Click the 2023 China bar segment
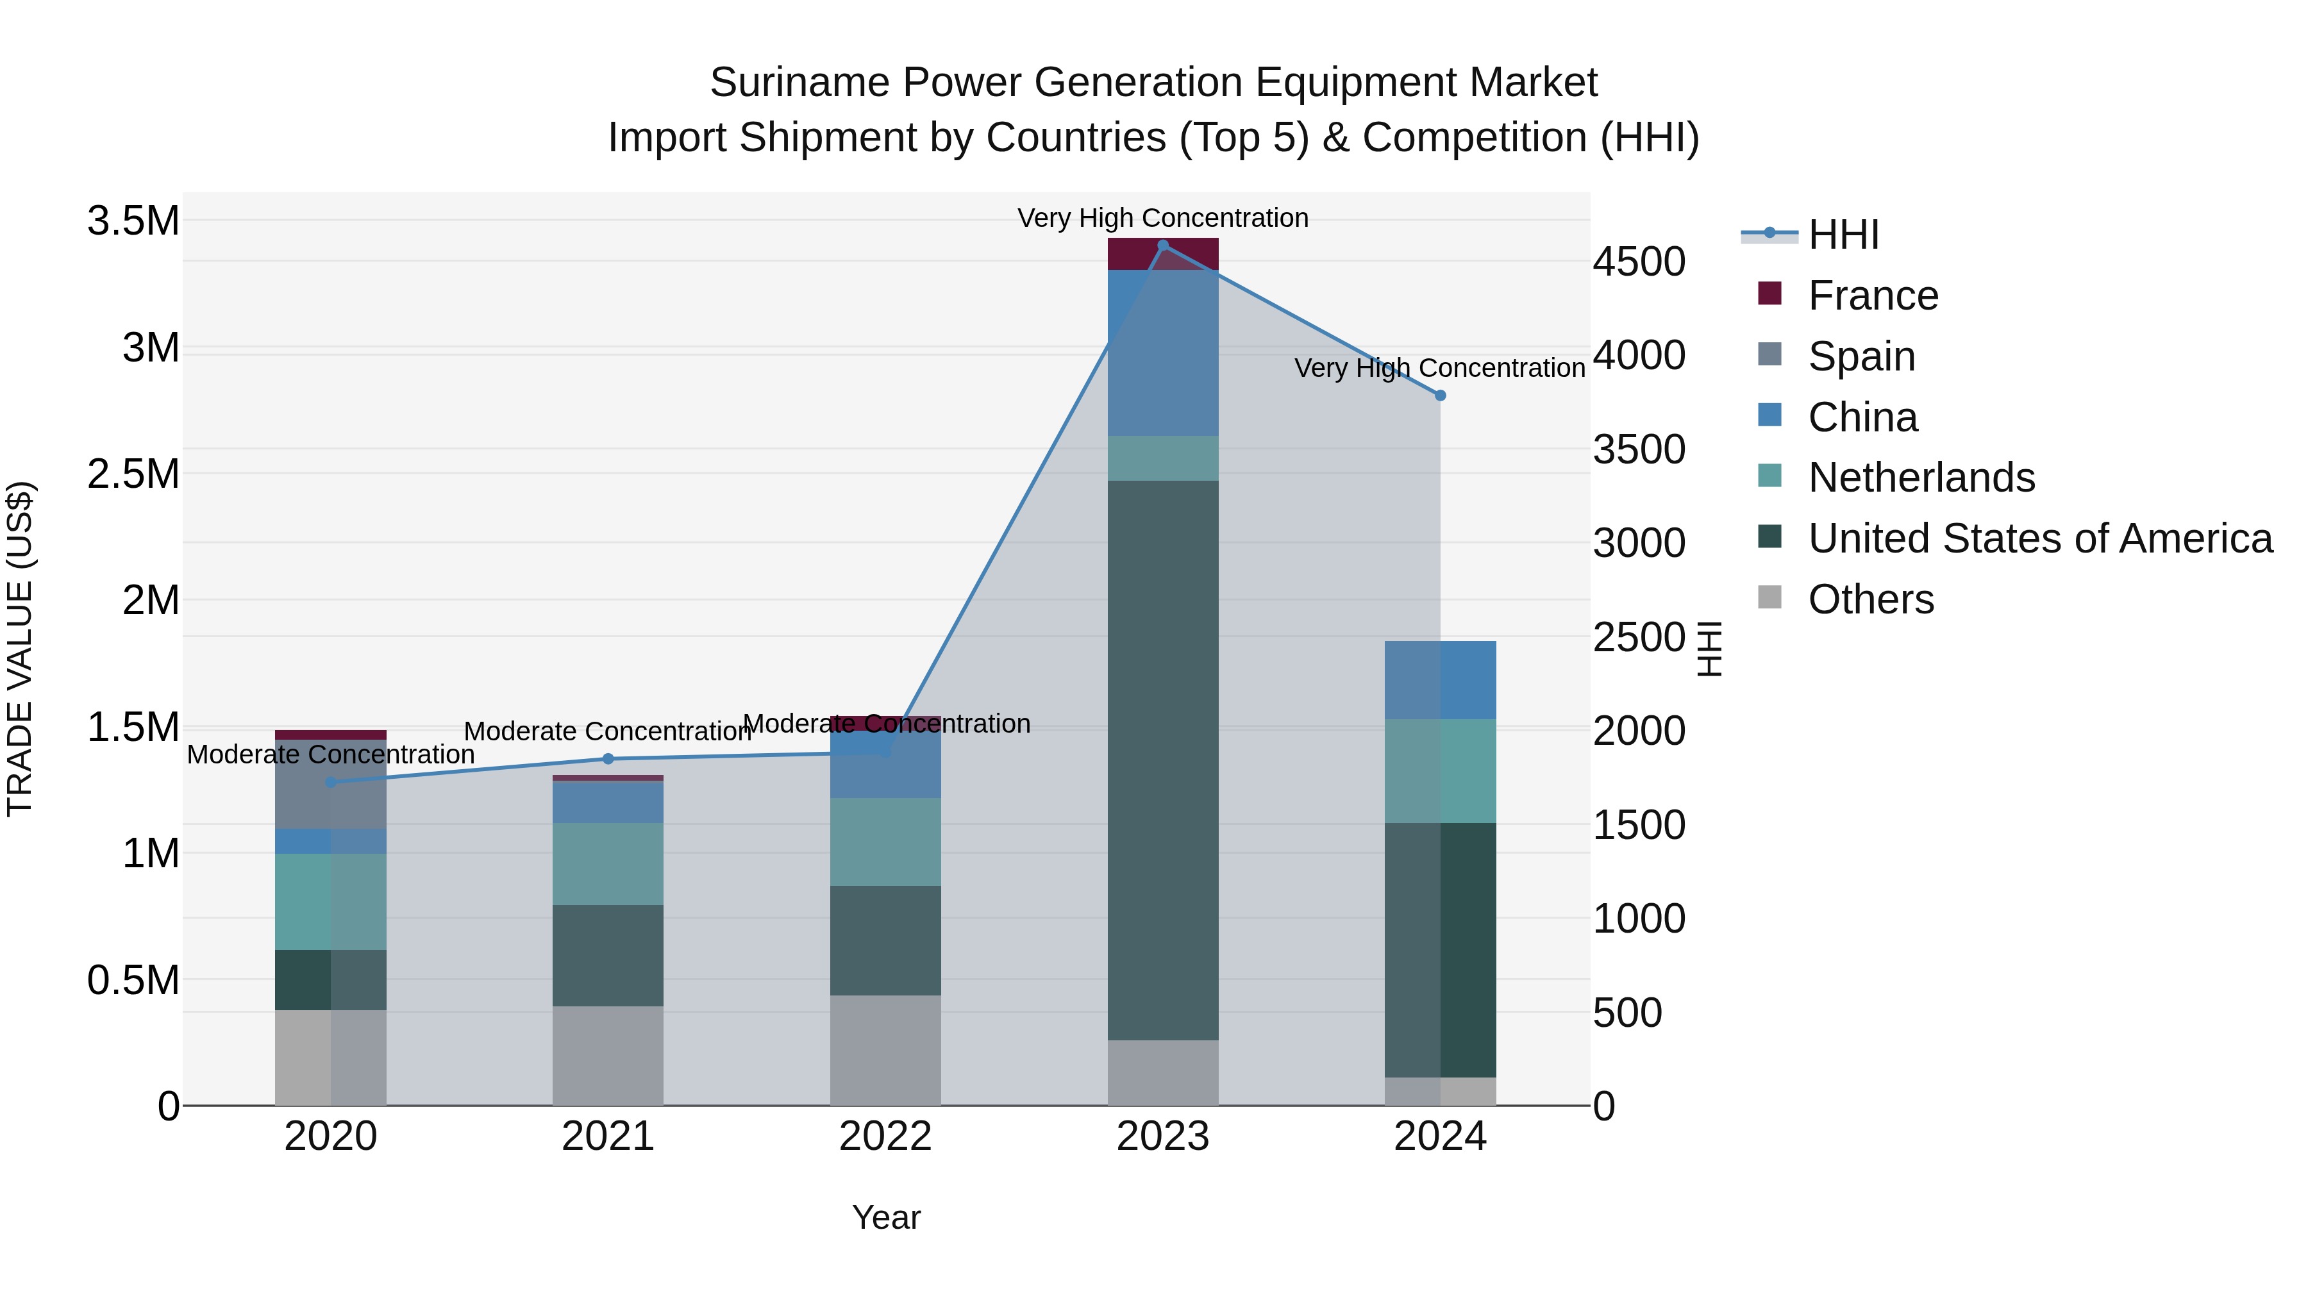Image resolution: width=2308 pixels, height=1298 pixels. pos(1163,353)
